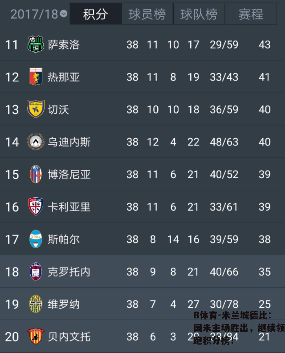Viewport: 285px width, 353px height.
Task: Open team name 乌迪内斯
Action: tap(69, 142)
